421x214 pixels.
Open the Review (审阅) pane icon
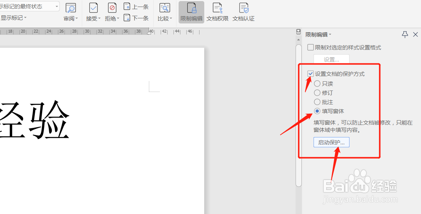pyautogui.click(x=71, y=8)
